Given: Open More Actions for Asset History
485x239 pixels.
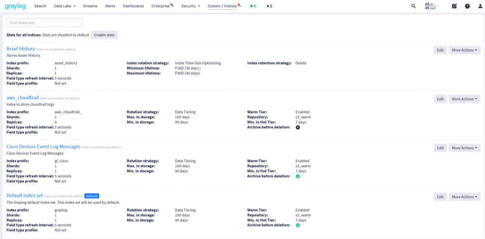Looking at the screenshot, I should pyautogui.click(x=465, y=50).
